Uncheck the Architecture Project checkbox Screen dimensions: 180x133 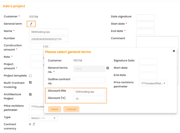pos(30,94)
